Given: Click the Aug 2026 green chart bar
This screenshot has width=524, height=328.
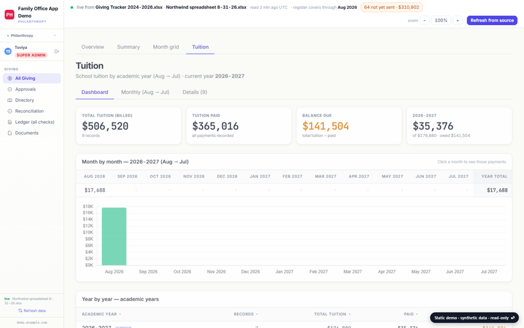Looking at the screenshot, I should pyautogui.click(x=114, y=237).
